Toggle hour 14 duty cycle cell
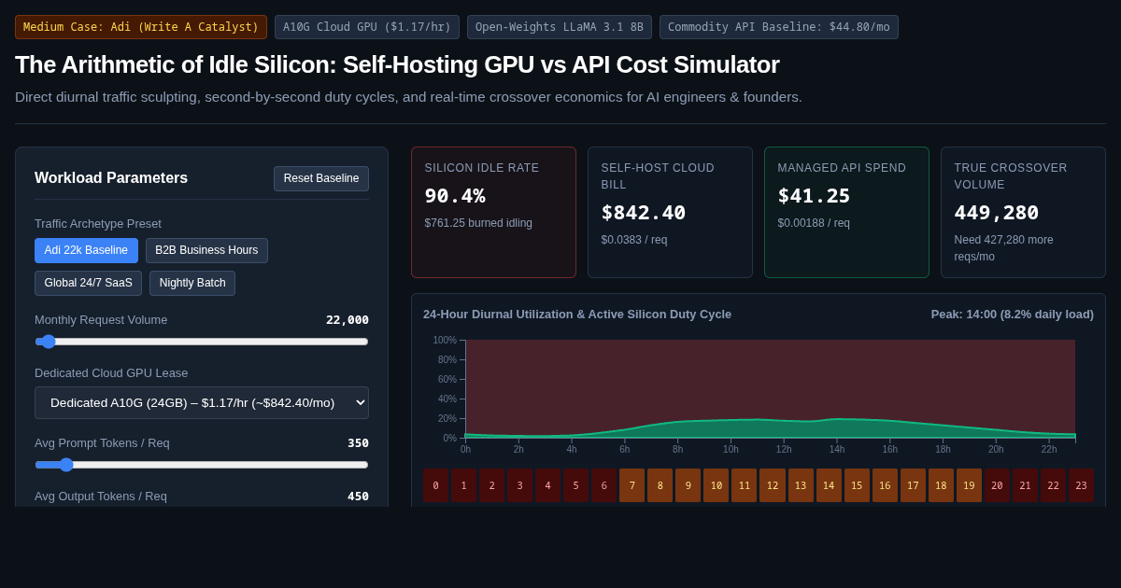 tap(829, 485)
